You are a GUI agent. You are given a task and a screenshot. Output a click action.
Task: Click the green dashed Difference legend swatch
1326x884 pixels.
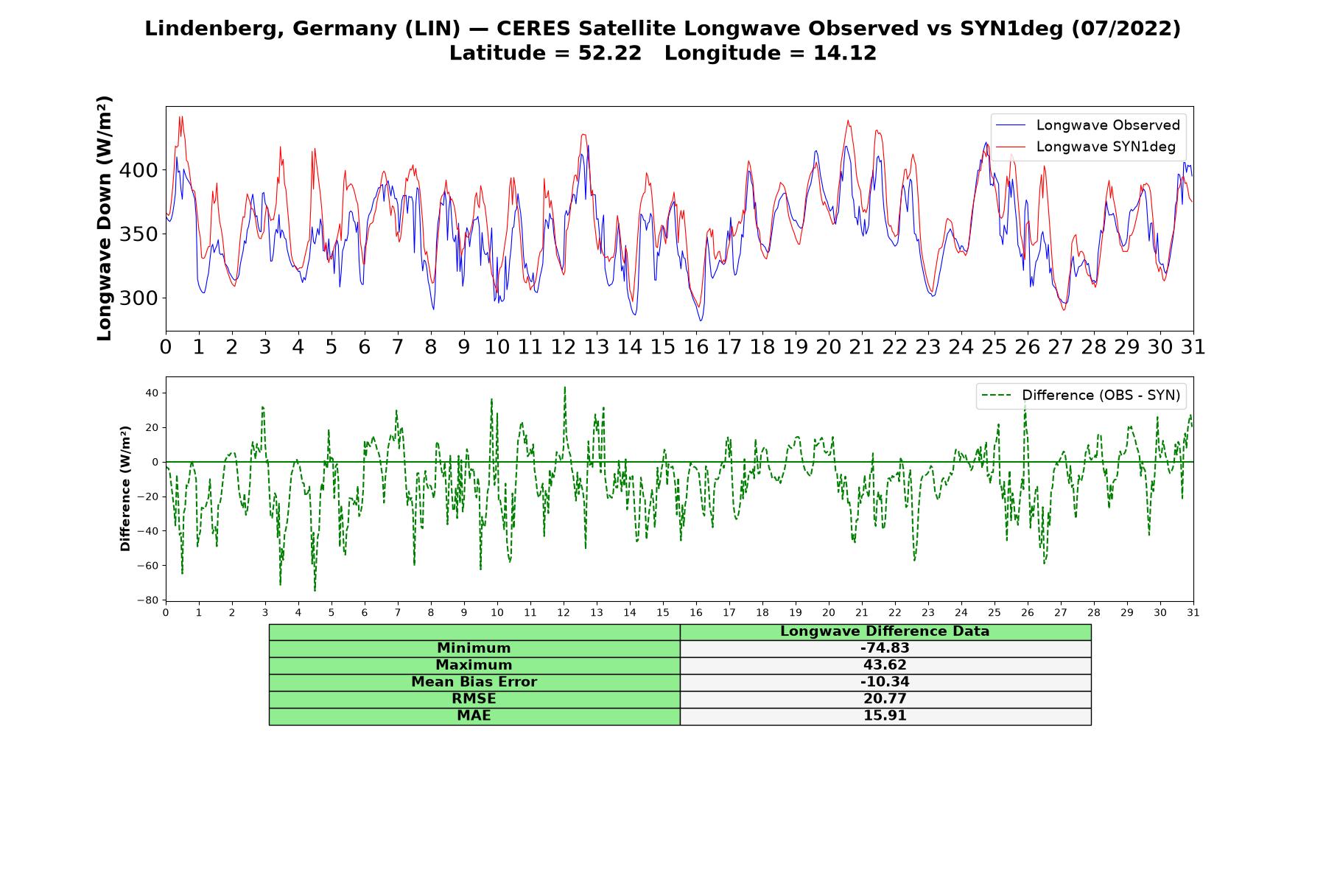[x=995, y=396]
